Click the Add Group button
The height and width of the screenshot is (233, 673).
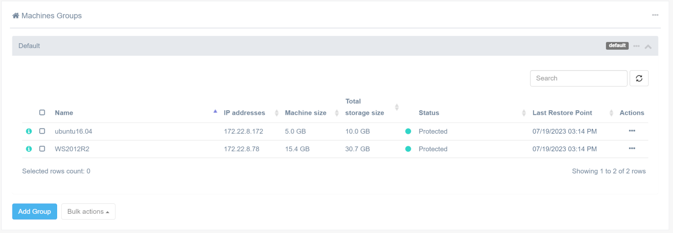(34, 212)
